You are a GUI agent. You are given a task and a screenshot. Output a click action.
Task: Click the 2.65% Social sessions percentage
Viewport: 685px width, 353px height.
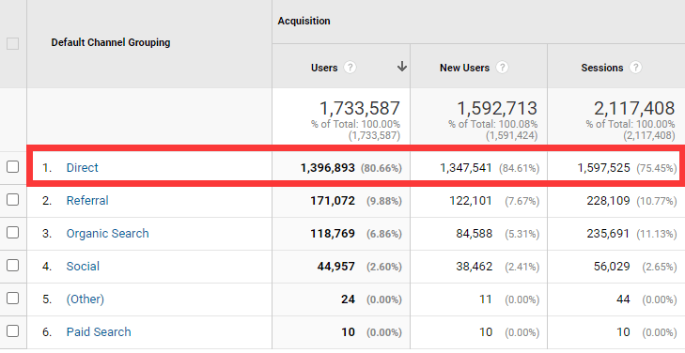coord(660,267)
